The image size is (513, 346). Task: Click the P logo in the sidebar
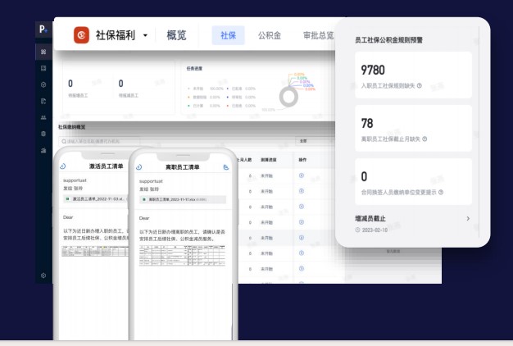43,30
